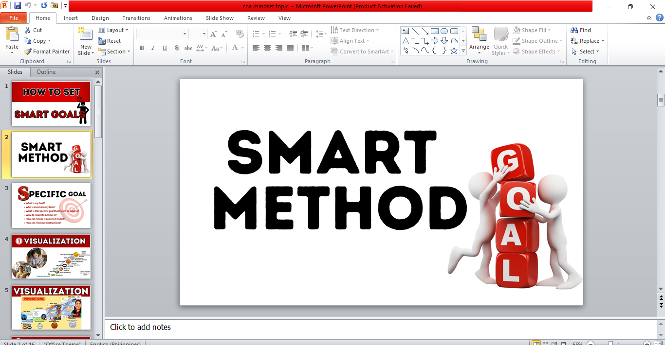Click Quick Styles button
The width and height of the screenshot is (665, 345).
tap(501, 41)
